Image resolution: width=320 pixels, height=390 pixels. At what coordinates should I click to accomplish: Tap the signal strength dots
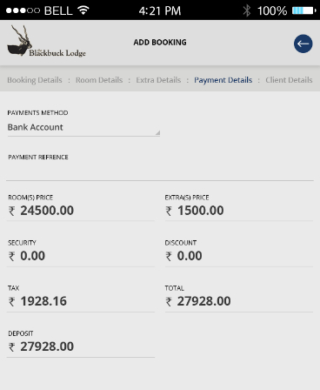tap(23, 10)
